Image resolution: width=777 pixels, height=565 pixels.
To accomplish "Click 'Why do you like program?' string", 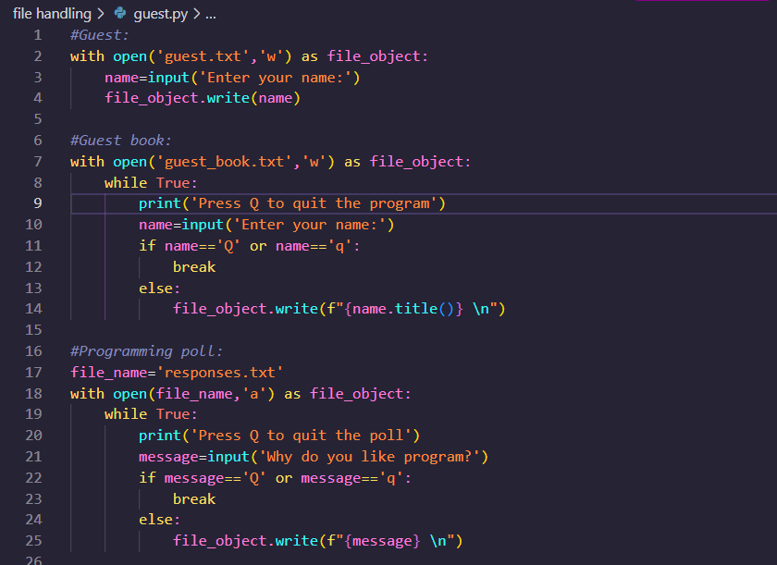I will point(370,457).
